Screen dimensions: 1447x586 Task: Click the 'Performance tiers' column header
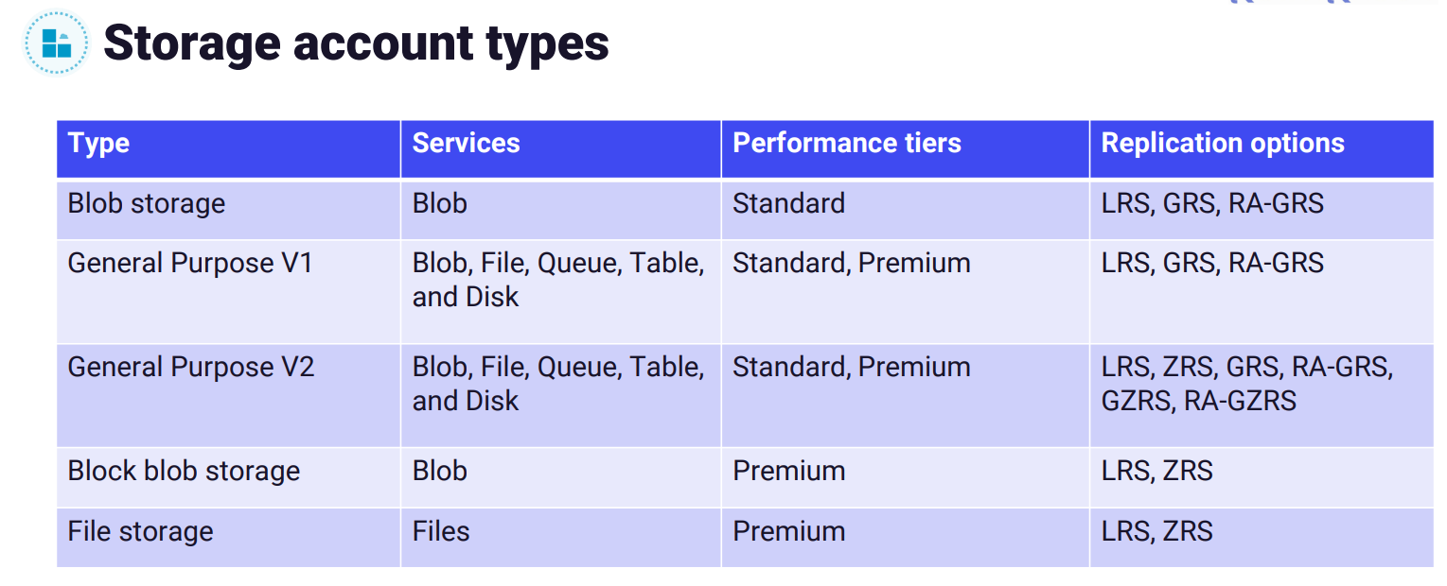pyautogui.click(x=847, y=144)
